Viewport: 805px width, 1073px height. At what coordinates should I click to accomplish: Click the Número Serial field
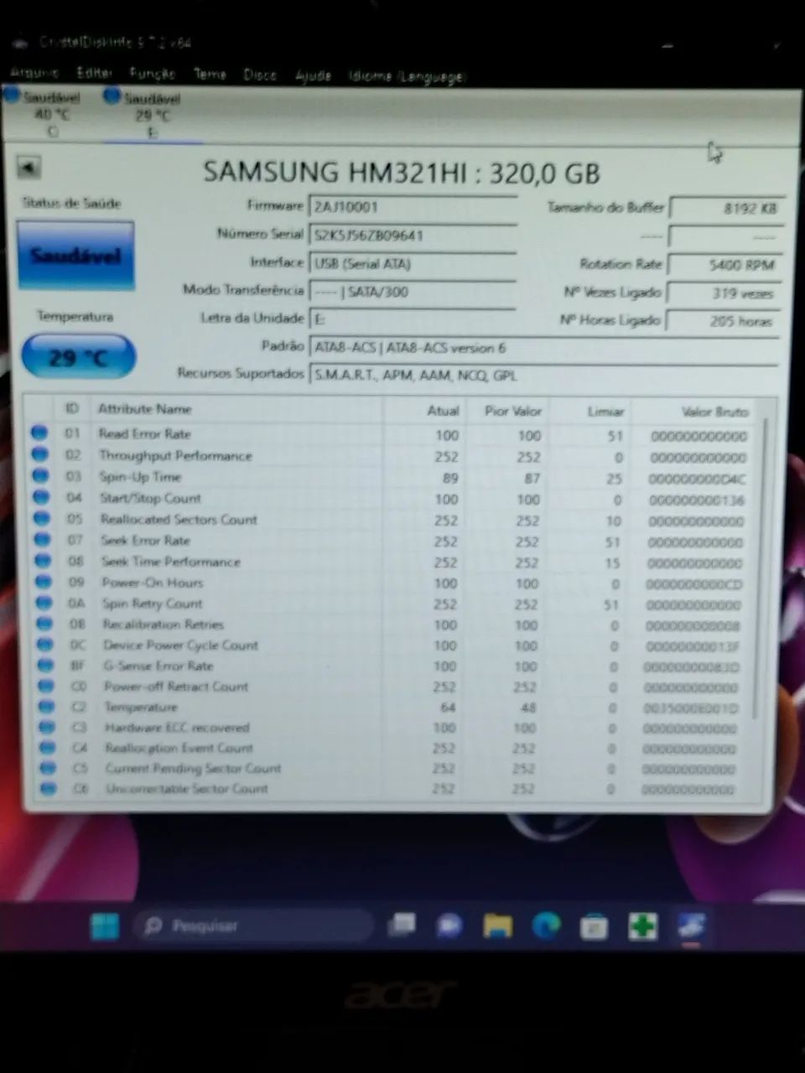pos(413,236)
